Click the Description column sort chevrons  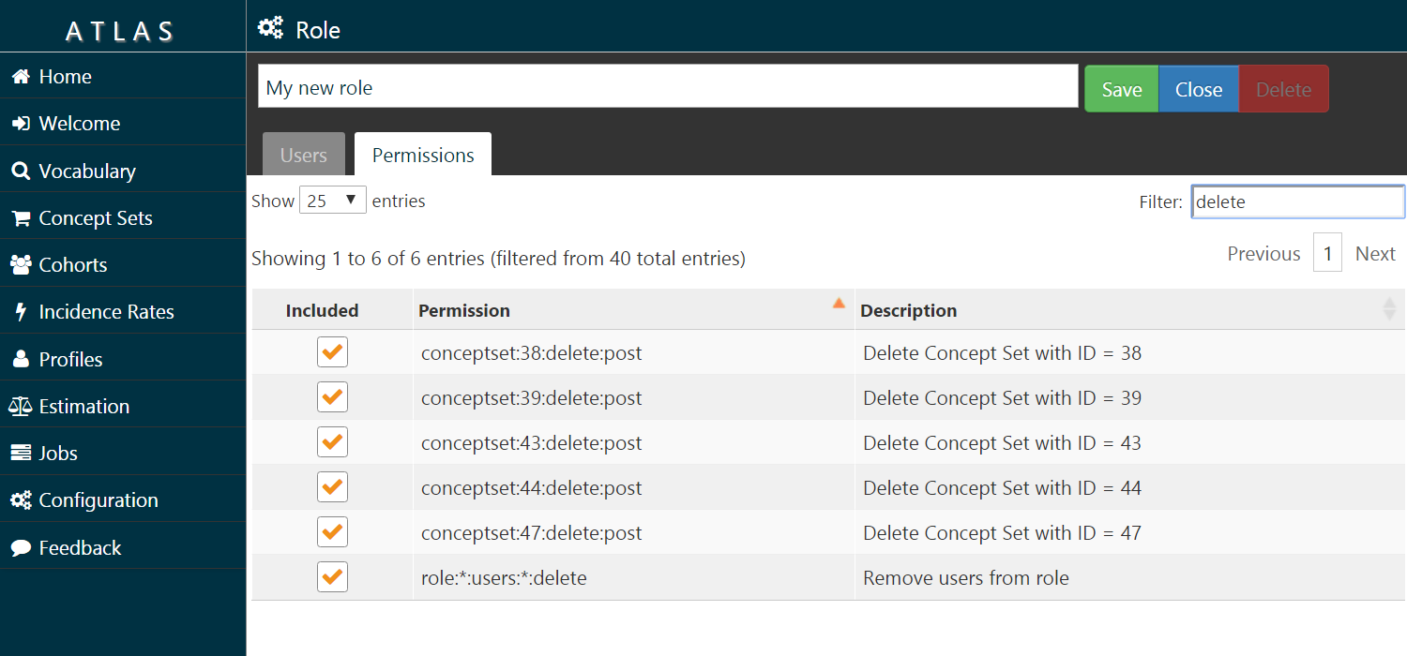pyautogui.click(x=1390, y=309)
